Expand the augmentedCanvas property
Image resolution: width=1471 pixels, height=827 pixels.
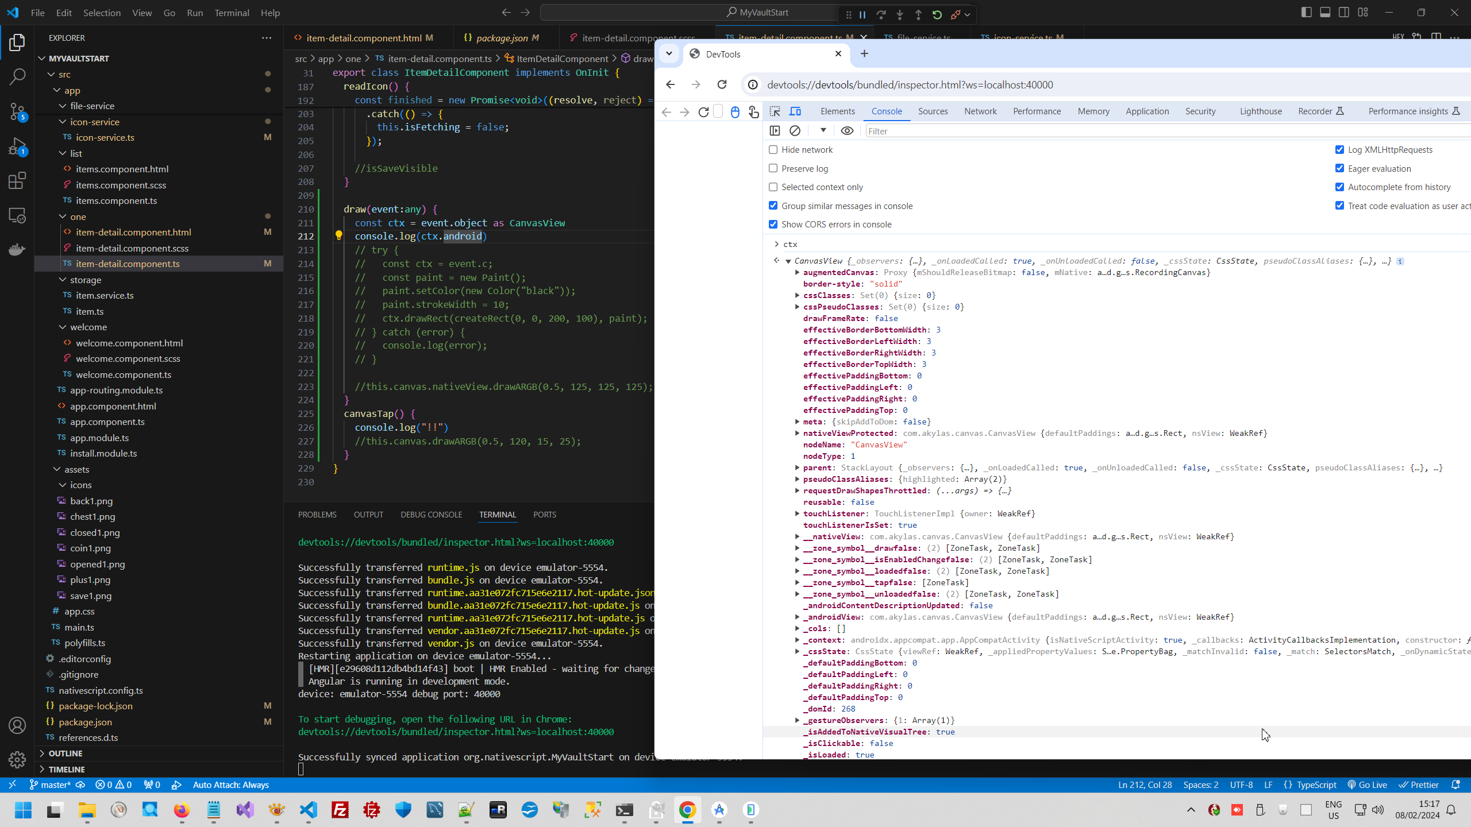point(796,273)
